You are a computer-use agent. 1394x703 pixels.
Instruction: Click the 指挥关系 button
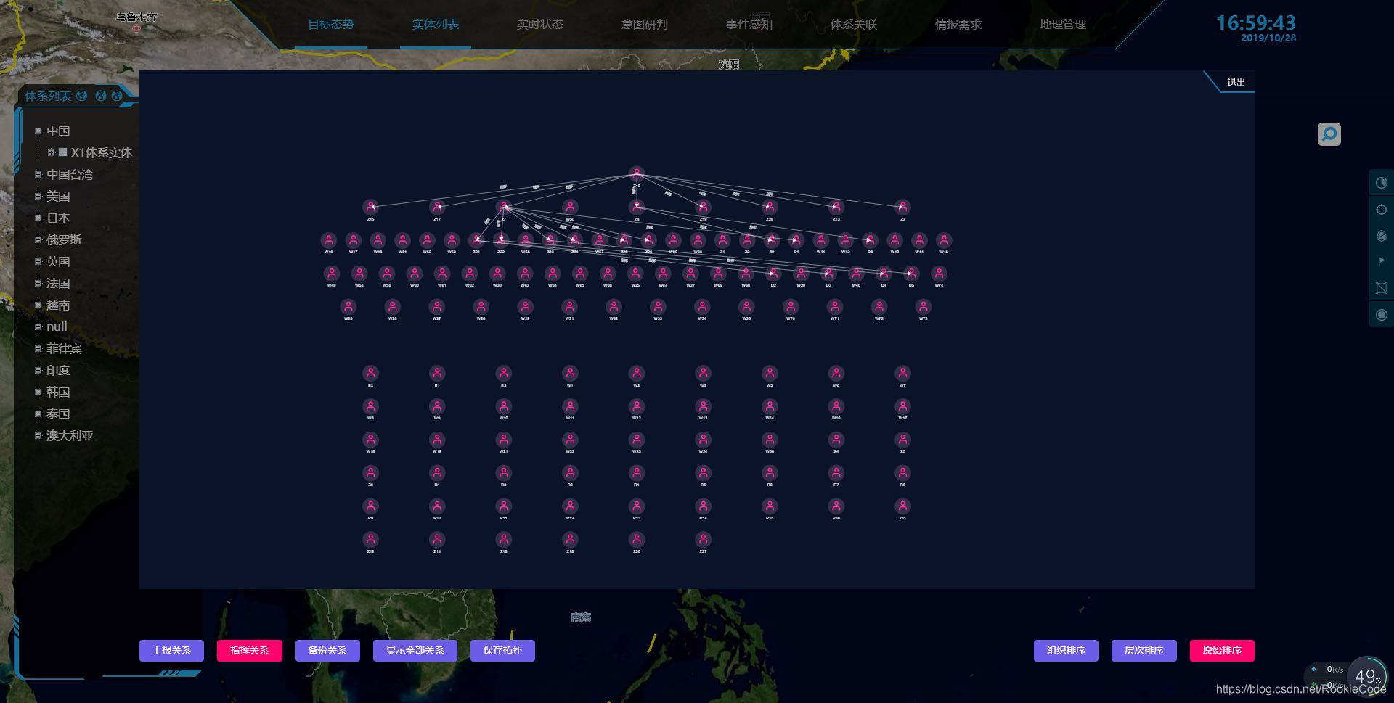[250, 650]
